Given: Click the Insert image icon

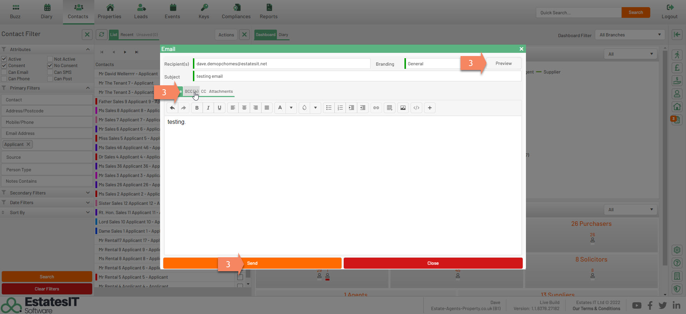Looking at the screenshot, I should pos(403,108).
